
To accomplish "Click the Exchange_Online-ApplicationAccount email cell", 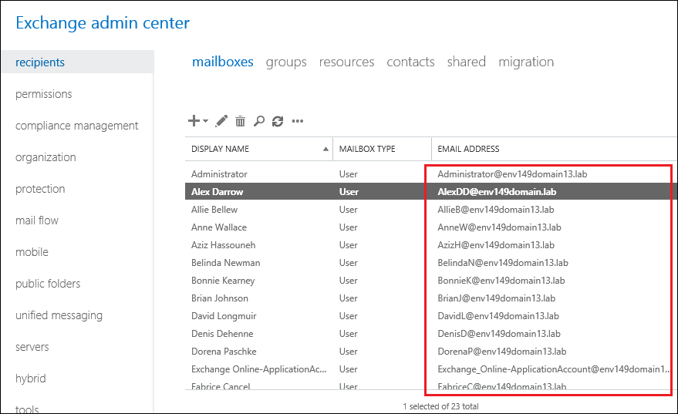I will click(x=554, y=369).
